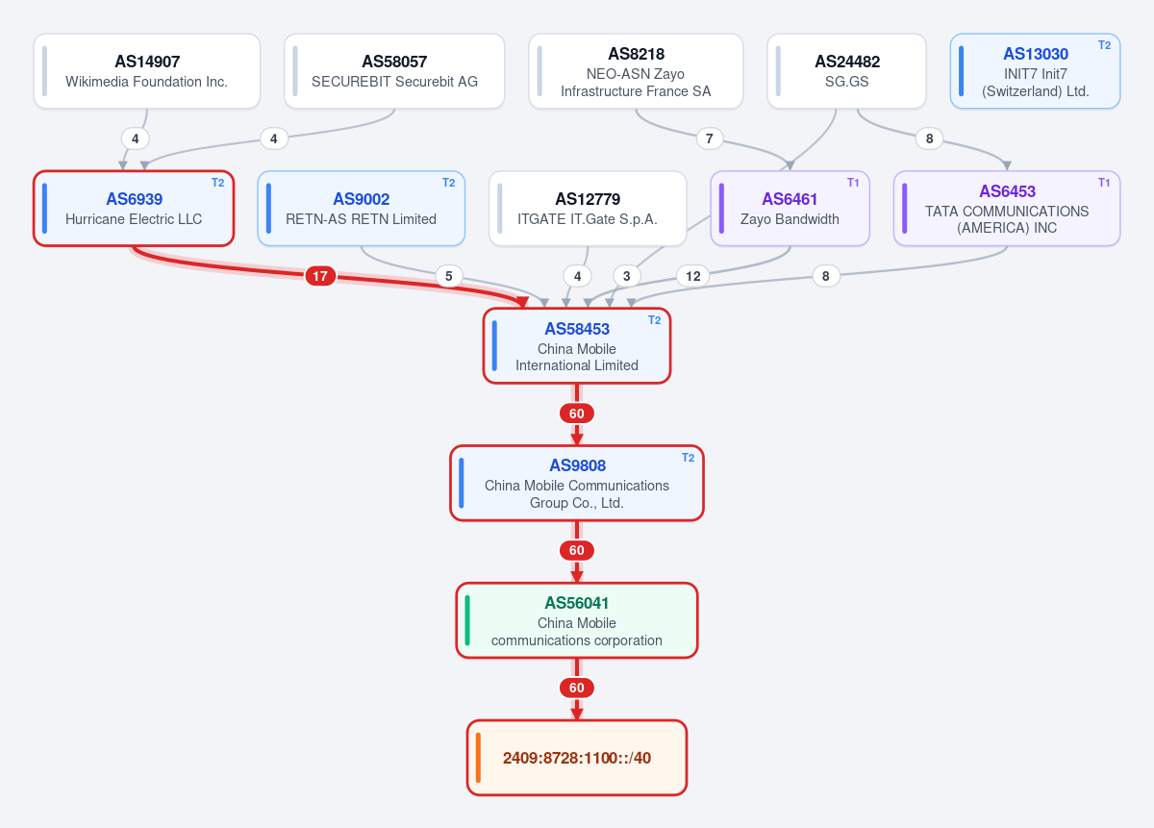Select the AS6939 Hurricane Electric node
The image size is (1154, 828).
(x=134, y=209)
